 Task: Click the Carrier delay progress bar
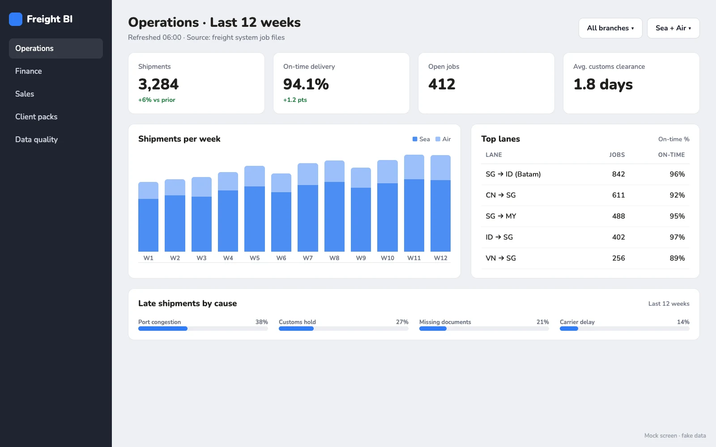pos(625,329)
